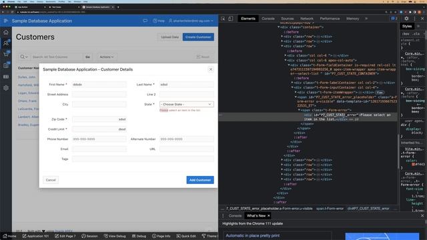Open the Administration gear sidebar icon

[6, 88]
